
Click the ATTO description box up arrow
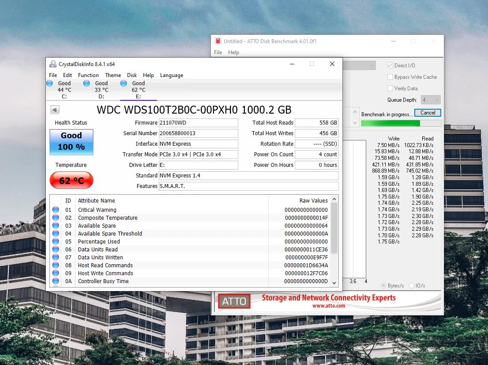pos(355,112)
